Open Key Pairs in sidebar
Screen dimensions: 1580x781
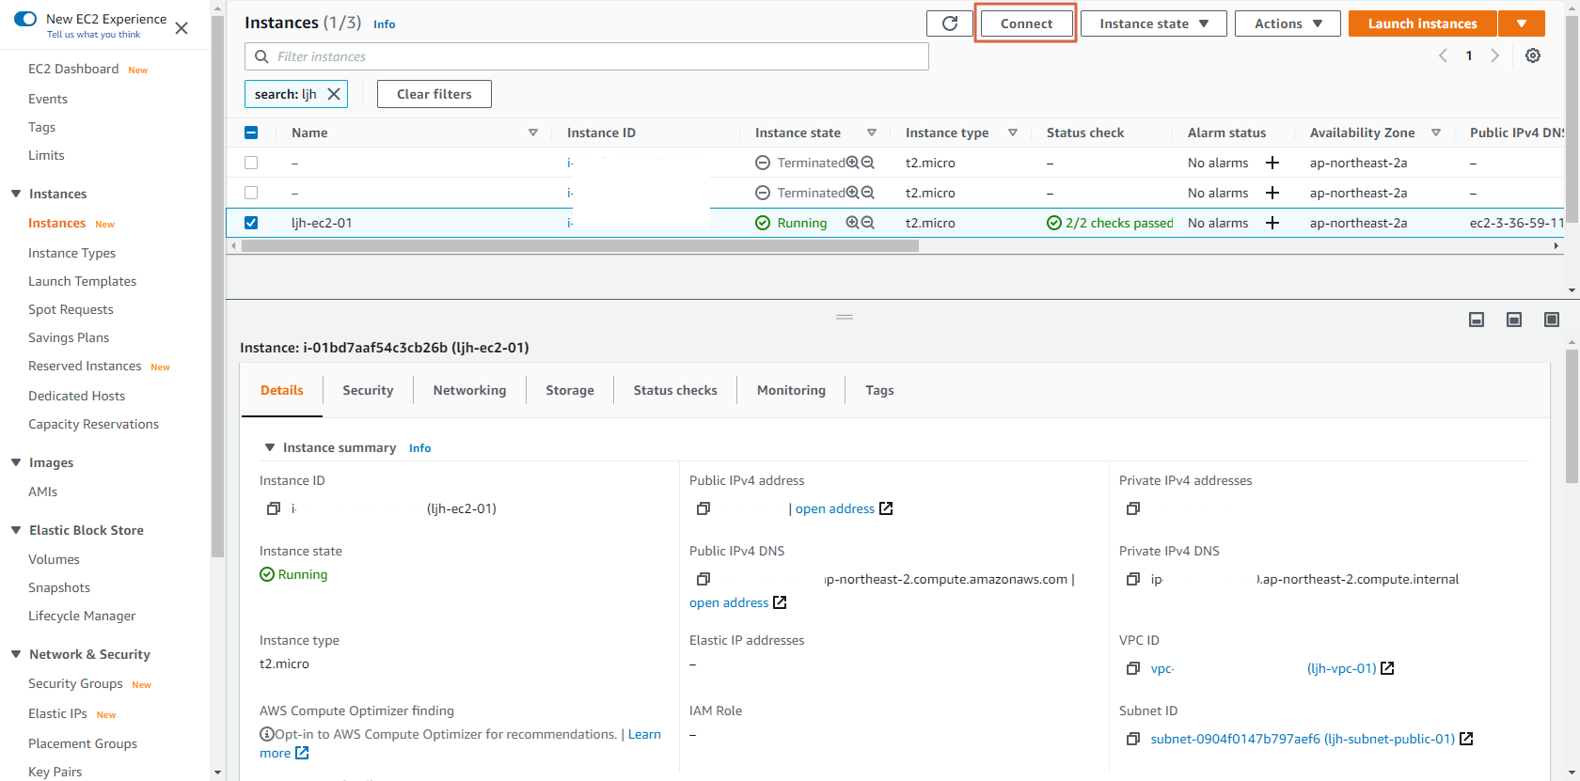(55, 772)
